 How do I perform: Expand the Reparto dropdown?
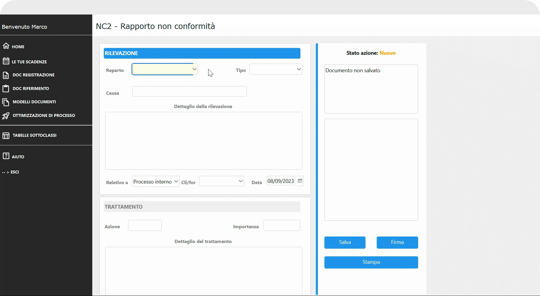tap(165, 69)
